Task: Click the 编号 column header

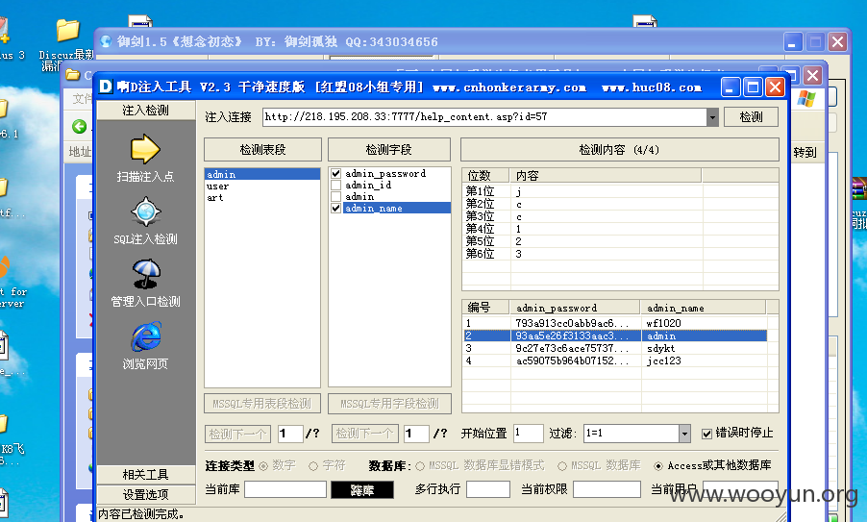Action: point(486,308)
